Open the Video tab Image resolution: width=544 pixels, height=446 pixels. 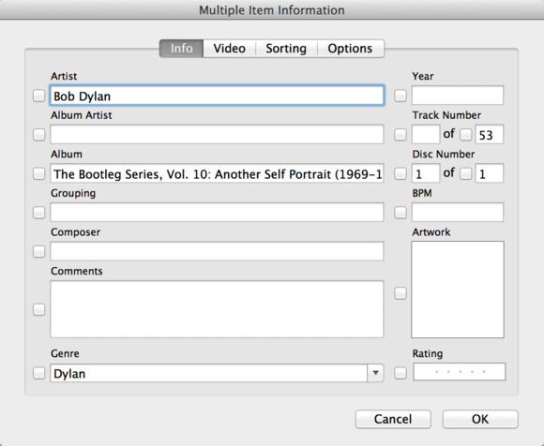pos(230,49)
